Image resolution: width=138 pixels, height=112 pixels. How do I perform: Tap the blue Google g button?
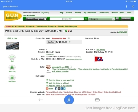coord(69,100)
